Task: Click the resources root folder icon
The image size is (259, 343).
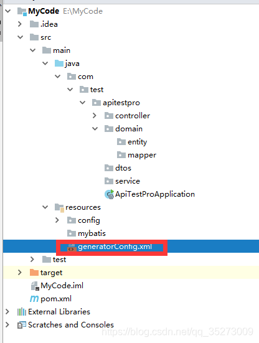Action: click(59, 207)
